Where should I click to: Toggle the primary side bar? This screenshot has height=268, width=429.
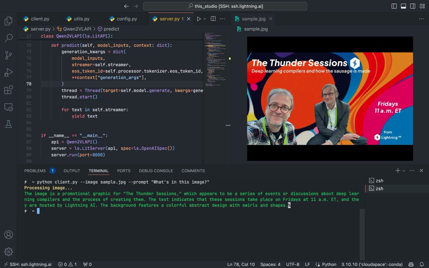[394, 6]
